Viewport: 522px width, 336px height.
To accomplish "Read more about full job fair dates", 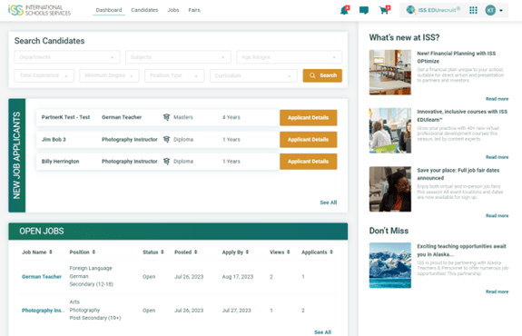I will click(497, 216).
